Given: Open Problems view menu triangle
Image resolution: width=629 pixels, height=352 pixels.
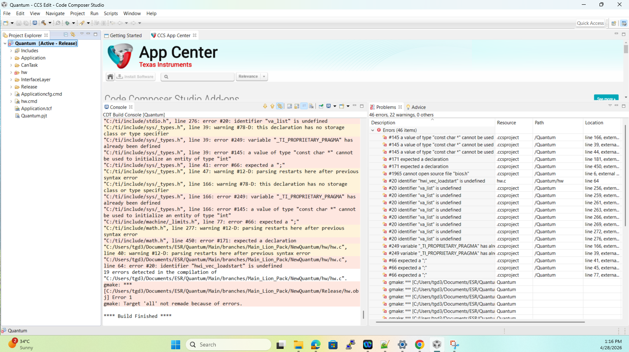Looking at the screenshot, I should 610,105.
